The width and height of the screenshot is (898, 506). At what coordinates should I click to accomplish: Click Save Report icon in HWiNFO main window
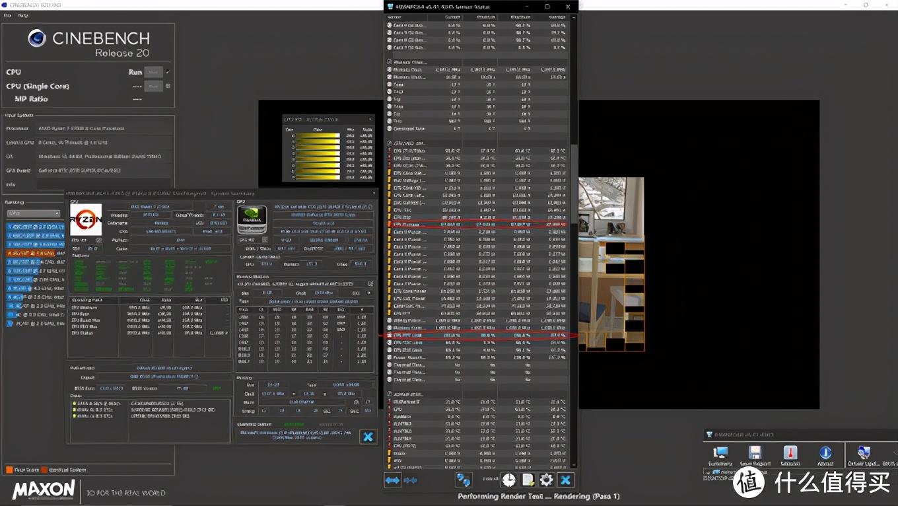click(x=755, y=456)
